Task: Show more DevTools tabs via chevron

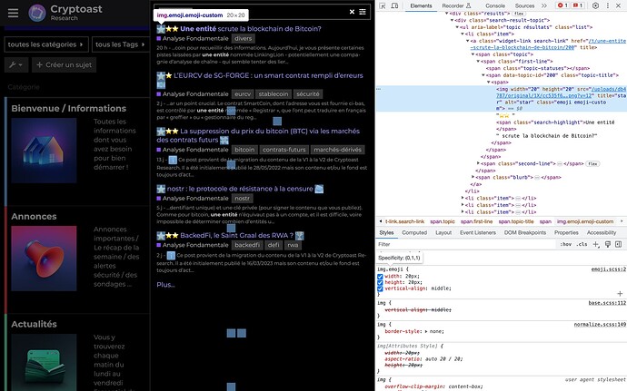Action: [544, 5]
